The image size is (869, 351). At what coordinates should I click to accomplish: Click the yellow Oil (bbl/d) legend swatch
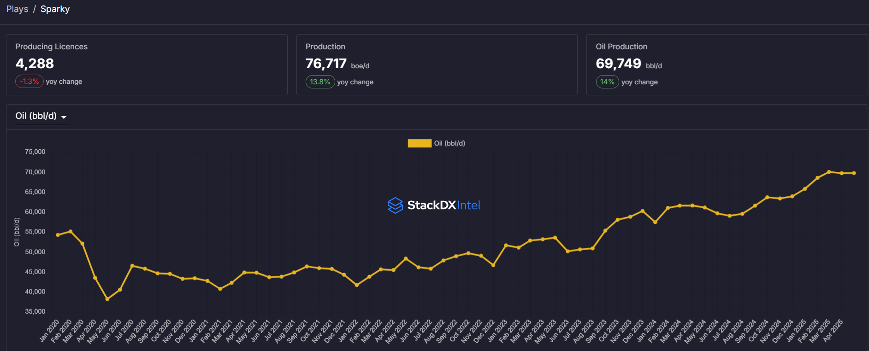click(419, 143)
